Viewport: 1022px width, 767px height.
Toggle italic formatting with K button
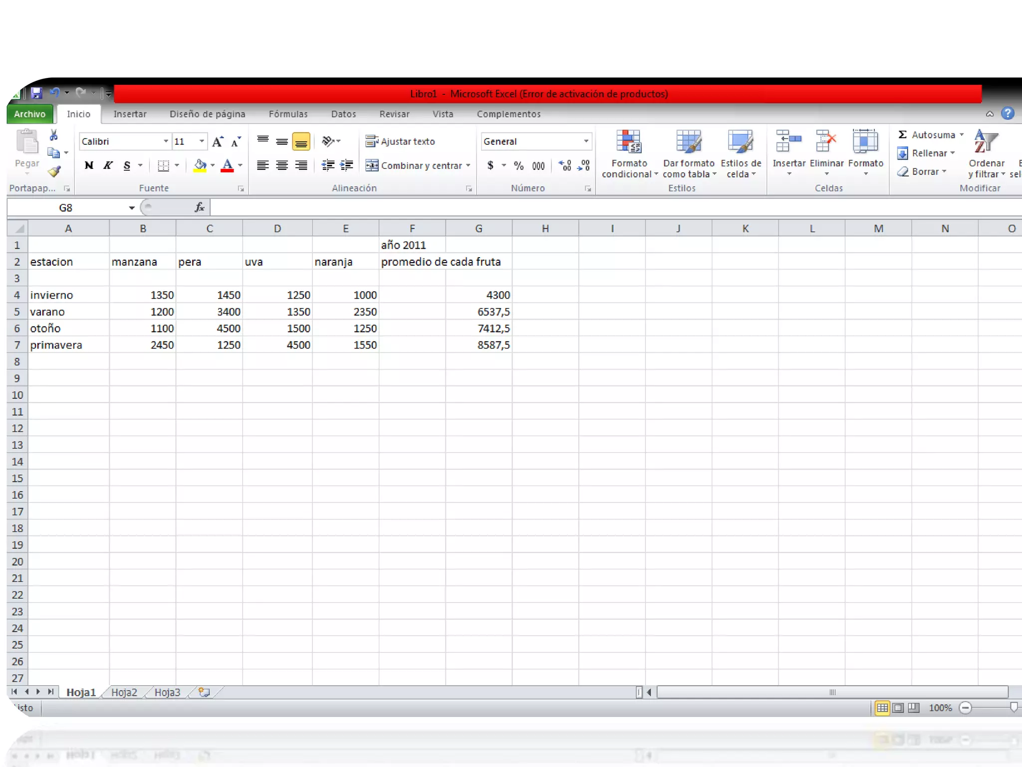coord(108,166)
